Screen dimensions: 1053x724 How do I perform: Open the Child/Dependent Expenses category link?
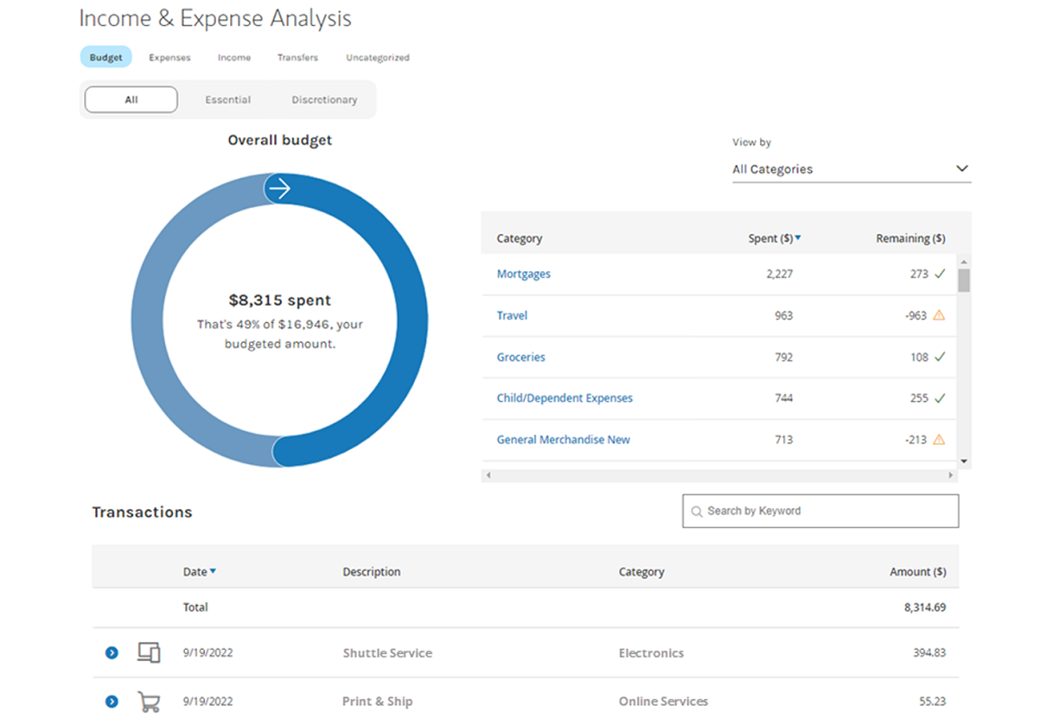pyautogui.click(x=565, y=398)
